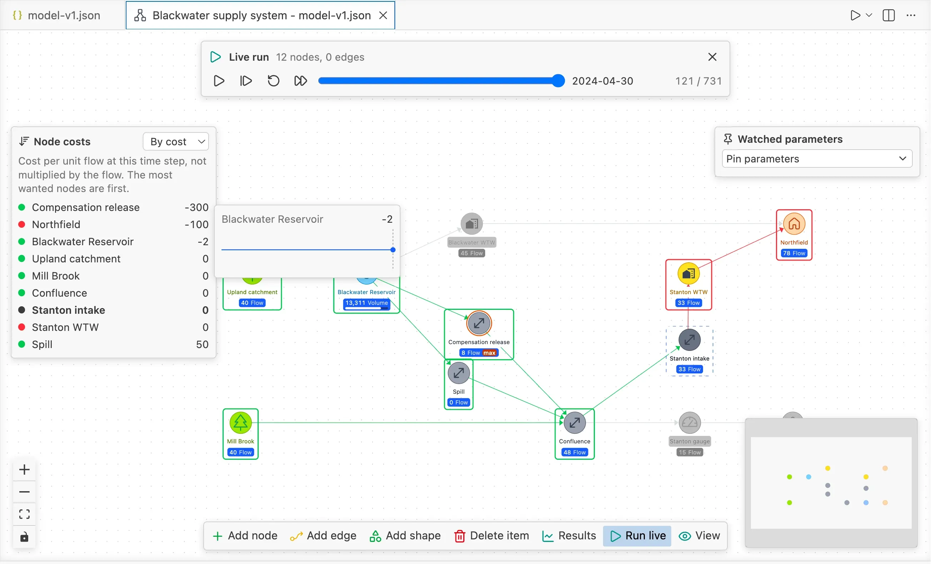Viewport: 931px width, 564px height.
Task: Open the Results view
Action: (569, 536)
